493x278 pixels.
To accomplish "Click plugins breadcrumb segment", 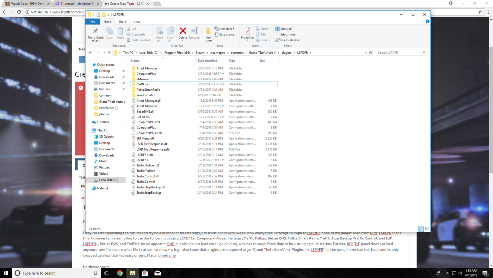I will coord(286,53).
